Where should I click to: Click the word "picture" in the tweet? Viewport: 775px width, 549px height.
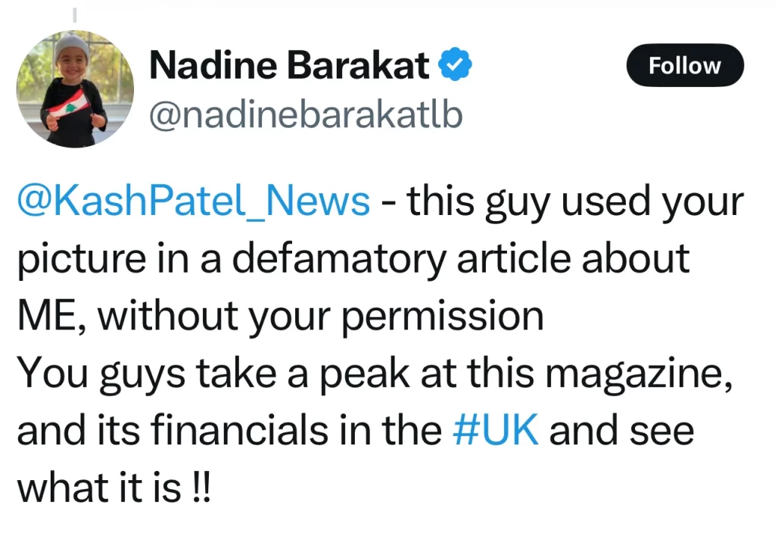[82, 260]
